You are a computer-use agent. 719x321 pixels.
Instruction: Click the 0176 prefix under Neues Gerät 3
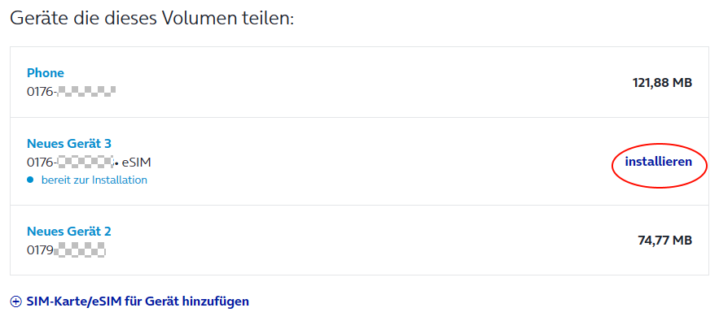42,162
